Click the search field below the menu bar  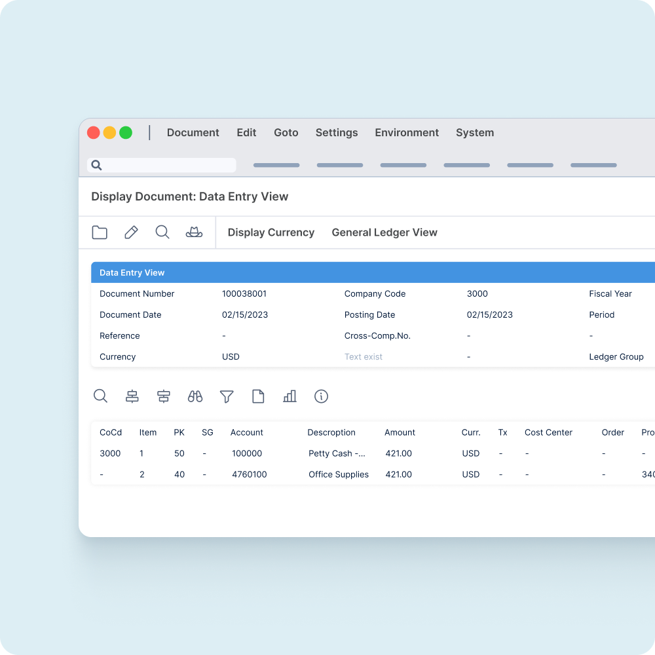[161, 164]
